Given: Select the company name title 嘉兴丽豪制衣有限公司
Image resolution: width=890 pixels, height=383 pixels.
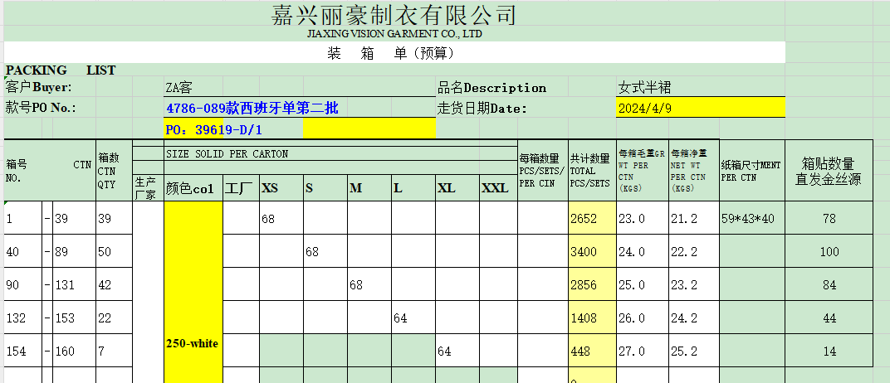Looking at the screenshot, I should pyautogui.click(x=394, y=15).
